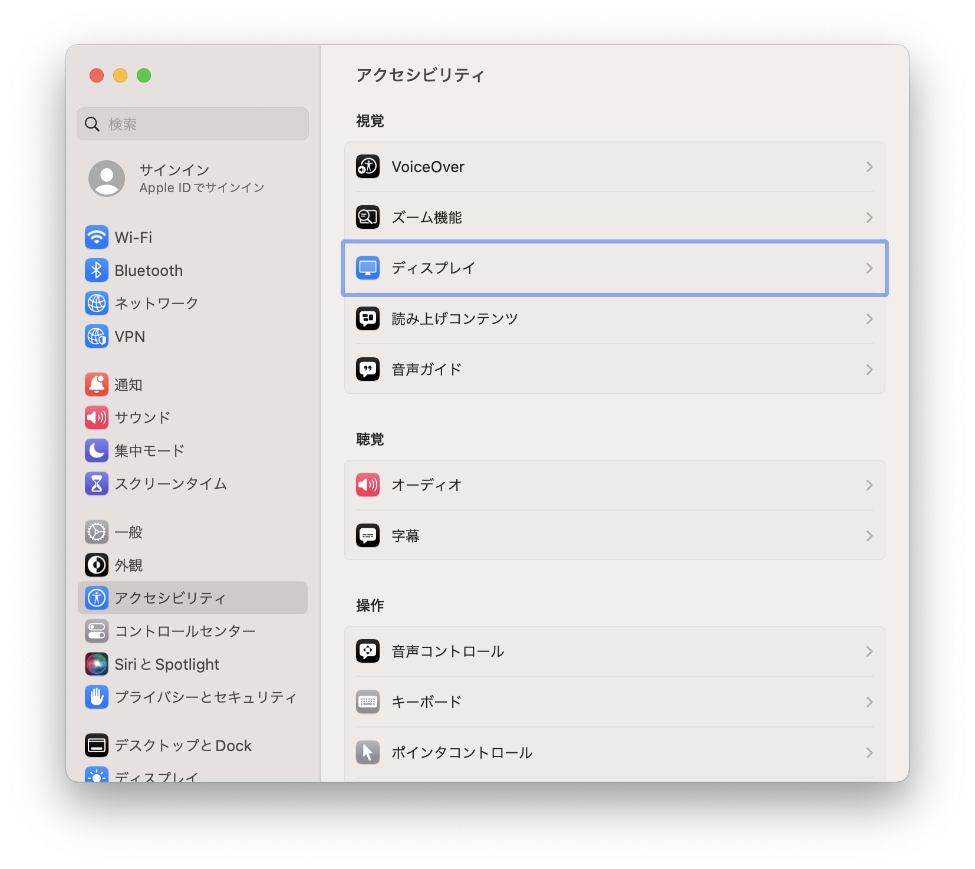Click the VoiceOver accessibility icon
Image resolution: width=975 pixels, height=869 pixels.
(x=368, y=167)
